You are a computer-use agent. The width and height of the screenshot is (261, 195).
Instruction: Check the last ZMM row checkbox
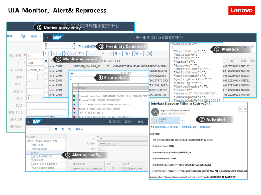click(x=46, y=95)
